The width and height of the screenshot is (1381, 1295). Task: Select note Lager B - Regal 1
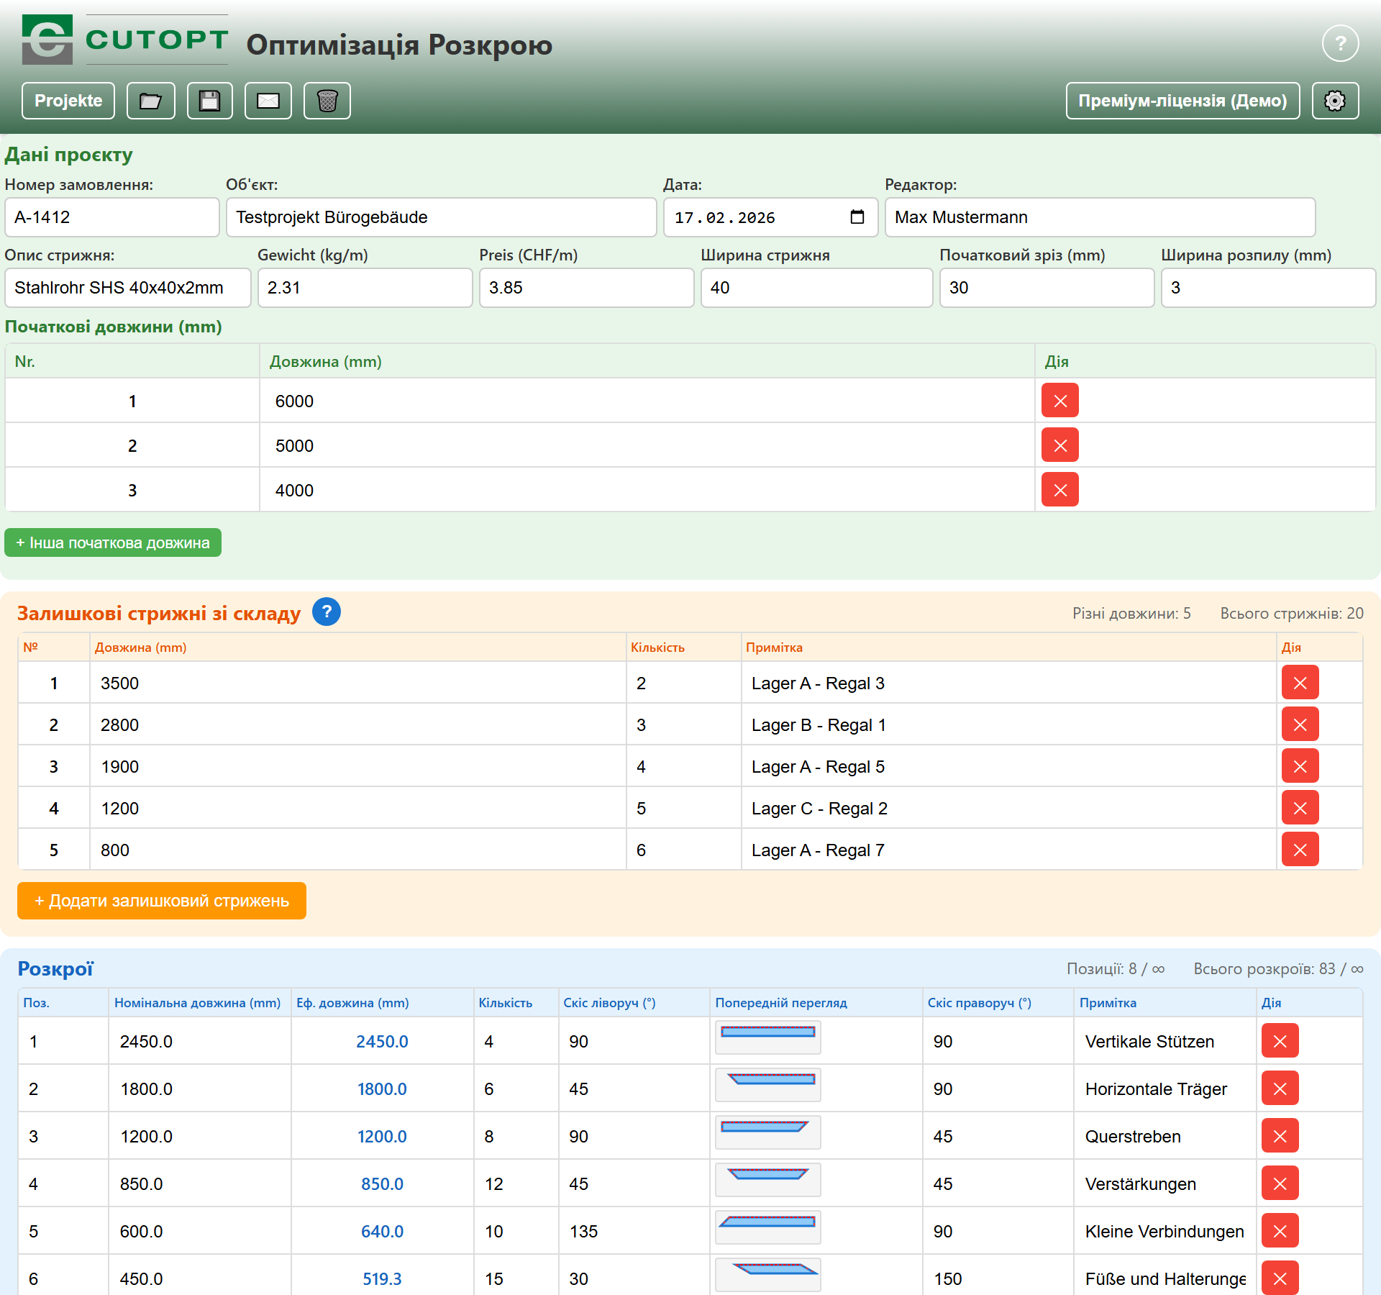1009,724
